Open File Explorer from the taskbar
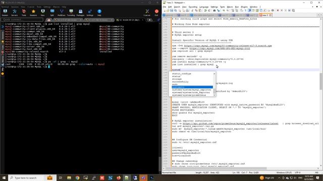This screenshot has width=323, height=181. 69,177
